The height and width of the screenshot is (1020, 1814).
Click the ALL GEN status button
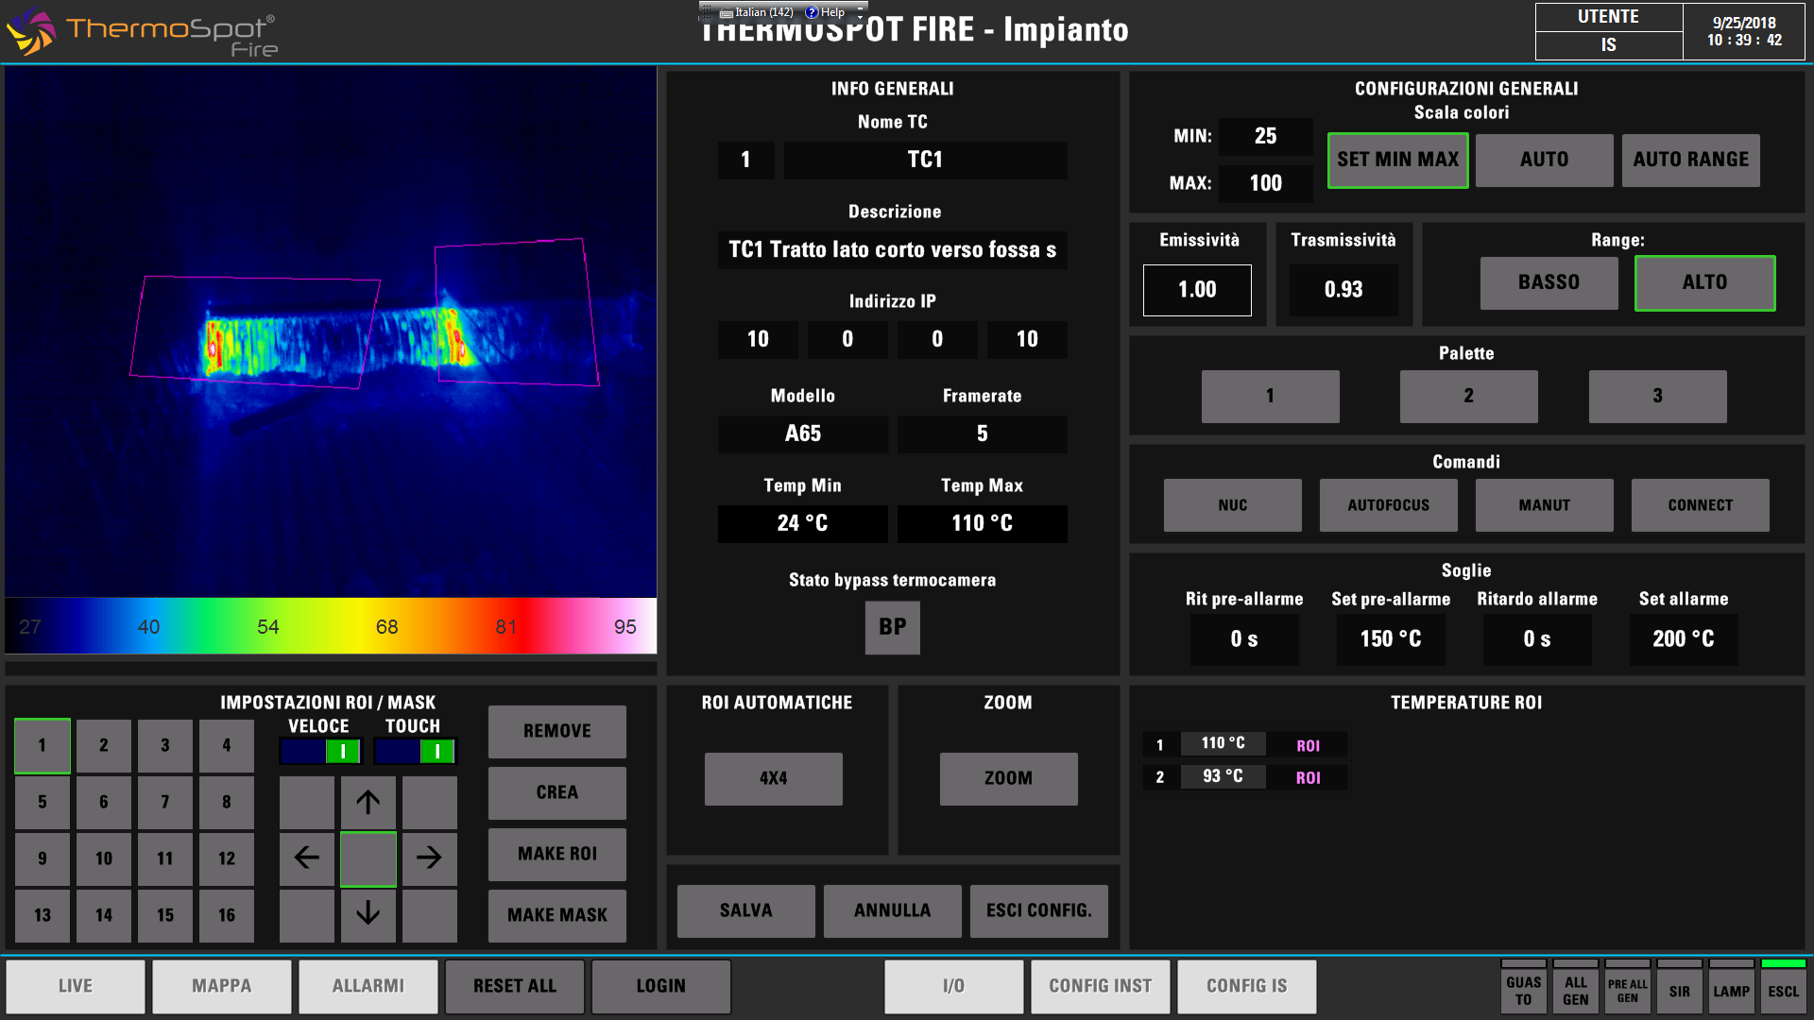(x=1575, y=987)
